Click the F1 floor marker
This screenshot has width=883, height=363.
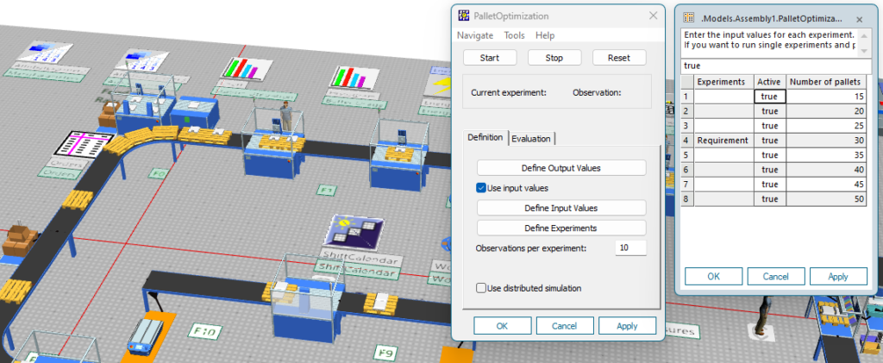pos(326,190)
